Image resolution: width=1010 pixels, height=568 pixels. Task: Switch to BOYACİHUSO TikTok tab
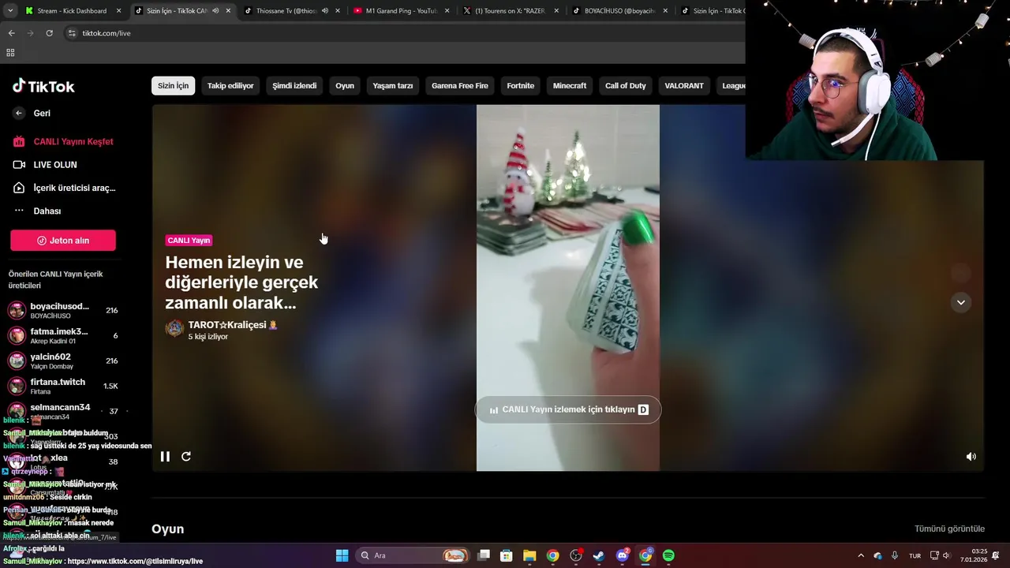(x=619, y=11)
